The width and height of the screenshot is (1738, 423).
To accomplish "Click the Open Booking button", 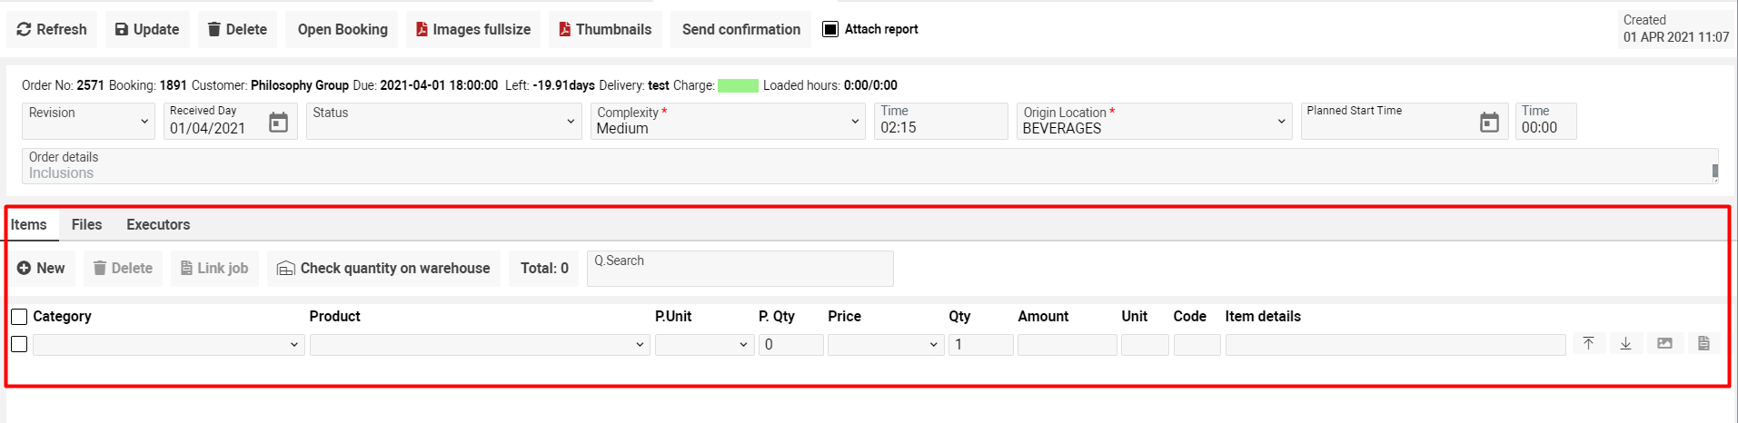I will tap(343, 29).
